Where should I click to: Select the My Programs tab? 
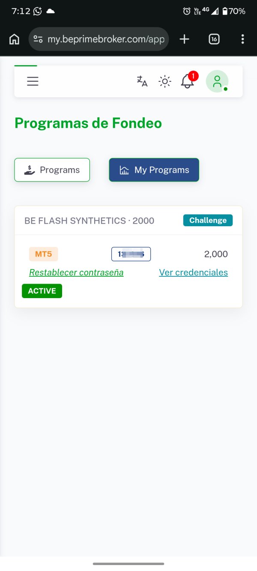[x=154, y=170]
